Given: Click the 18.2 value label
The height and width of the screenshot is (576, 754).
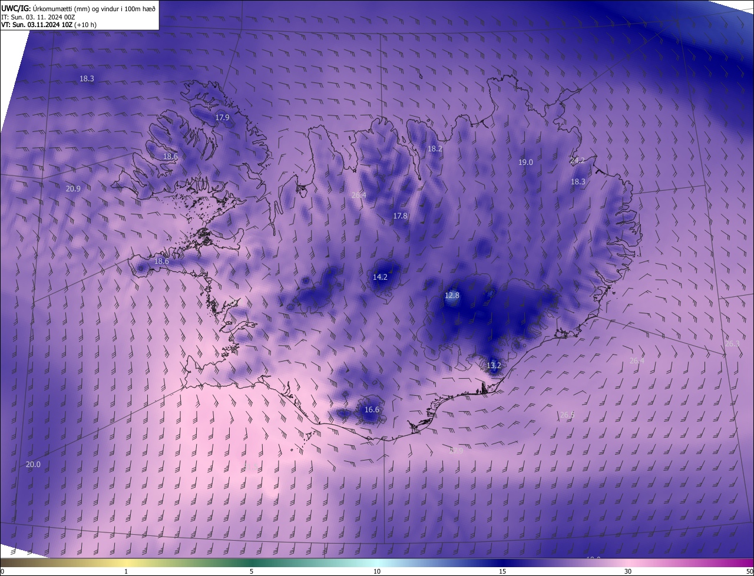Looking at the screenshot, I should tap(435, 149).
